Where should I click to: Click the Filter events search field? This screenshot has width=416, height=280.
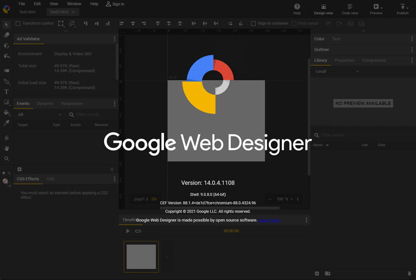click(x=88, y=114)
